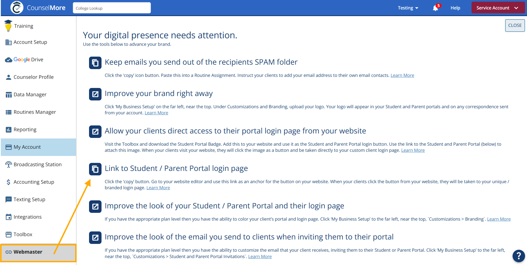The image size is (527, 265).
Task: Click the notification bell icon
Action: pos(435,8)
